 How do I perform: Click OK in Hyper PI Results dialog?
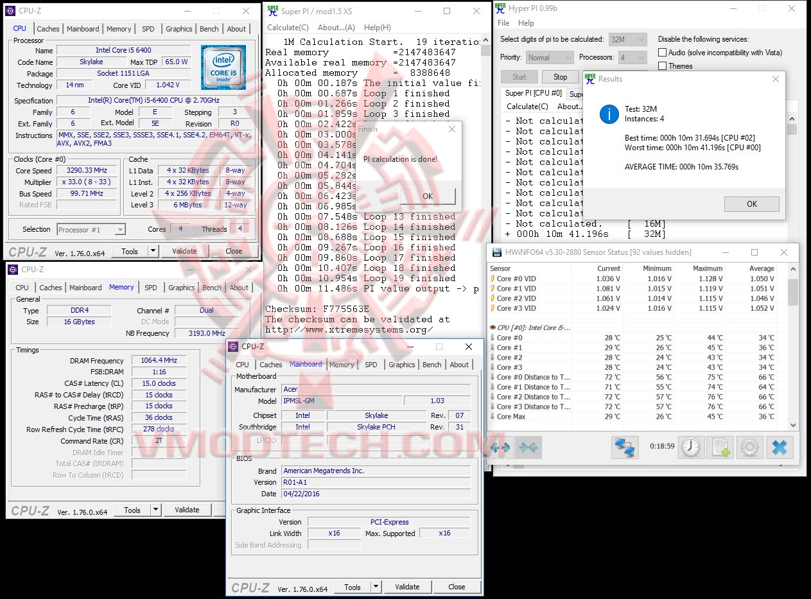(752, 204)
